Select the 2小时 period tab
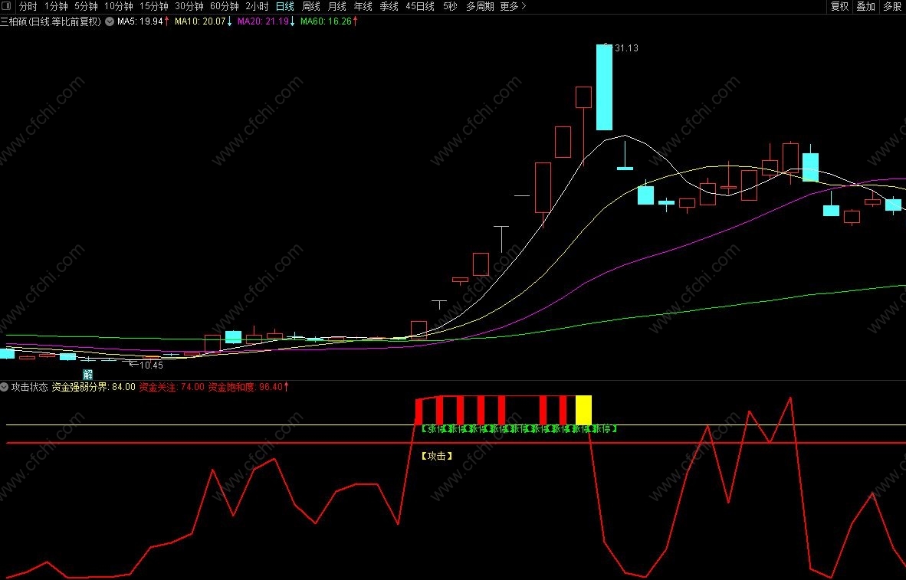This screenshot has height=580, width=906. [x=257, y=6]
